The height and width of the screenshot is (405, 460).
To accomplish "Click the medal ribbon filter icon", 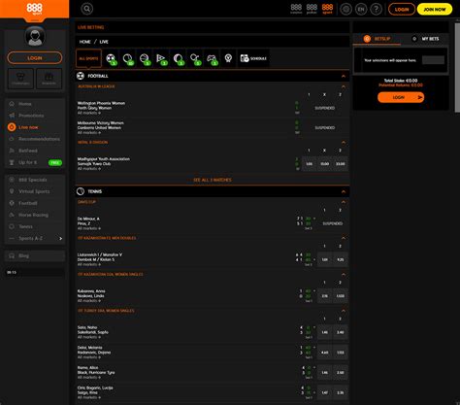I will pos(228,58).
